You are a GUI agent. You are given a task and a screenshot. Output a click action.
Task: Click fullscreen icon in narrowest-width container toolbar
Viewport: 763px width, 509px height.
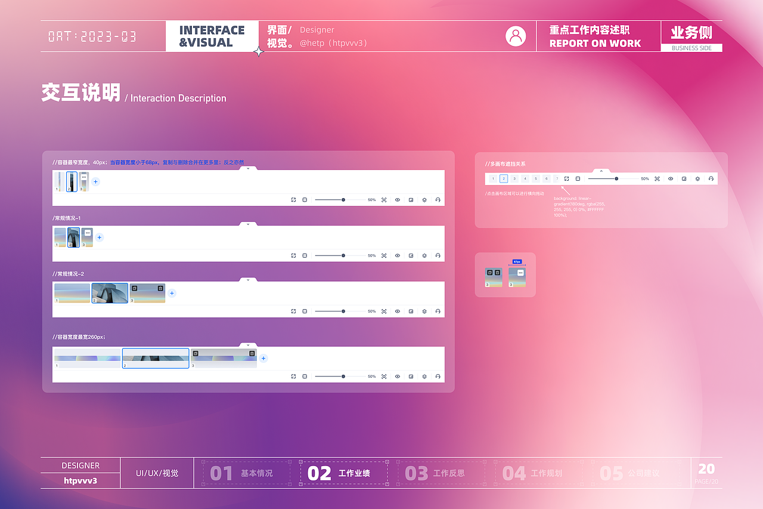point(293,200)
